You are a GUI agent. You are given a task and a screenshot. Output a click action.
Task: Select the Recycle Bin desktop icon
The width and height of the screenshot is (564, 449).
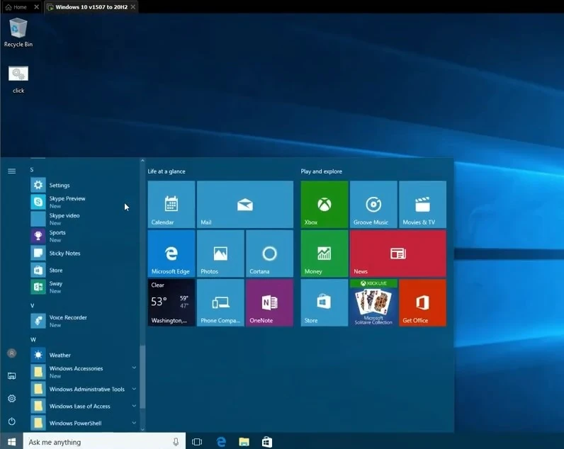(x=18, y=33)
